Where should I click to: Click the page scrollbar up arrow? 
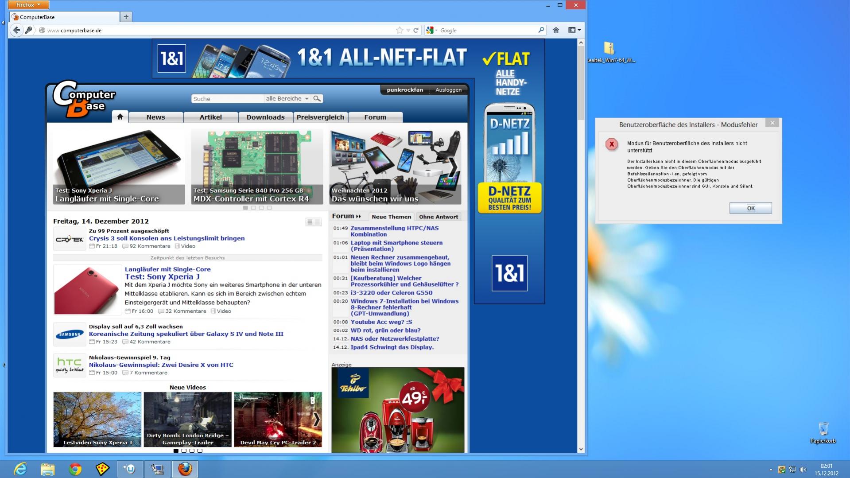click(x=581, y=43)
